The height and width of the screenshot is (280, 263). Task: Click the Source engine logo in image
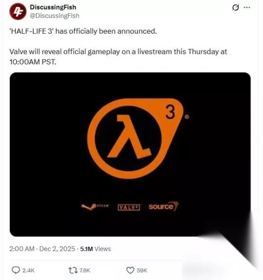point(163,206)
